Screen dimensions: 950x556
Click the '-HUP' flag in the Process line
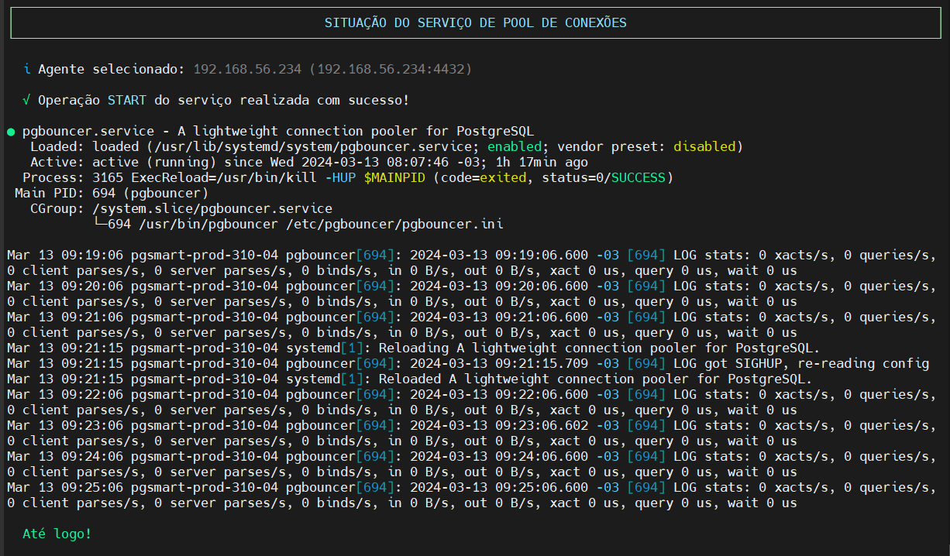[340, 178]
